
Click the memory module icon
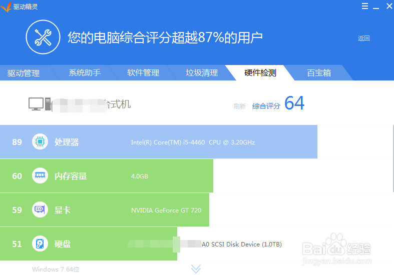point(40,175)
